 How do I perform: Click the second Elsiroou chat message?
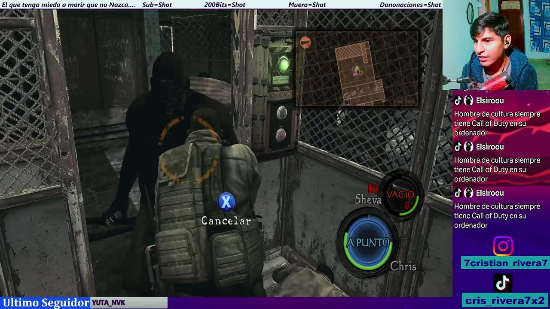click(x=497, y=170)
